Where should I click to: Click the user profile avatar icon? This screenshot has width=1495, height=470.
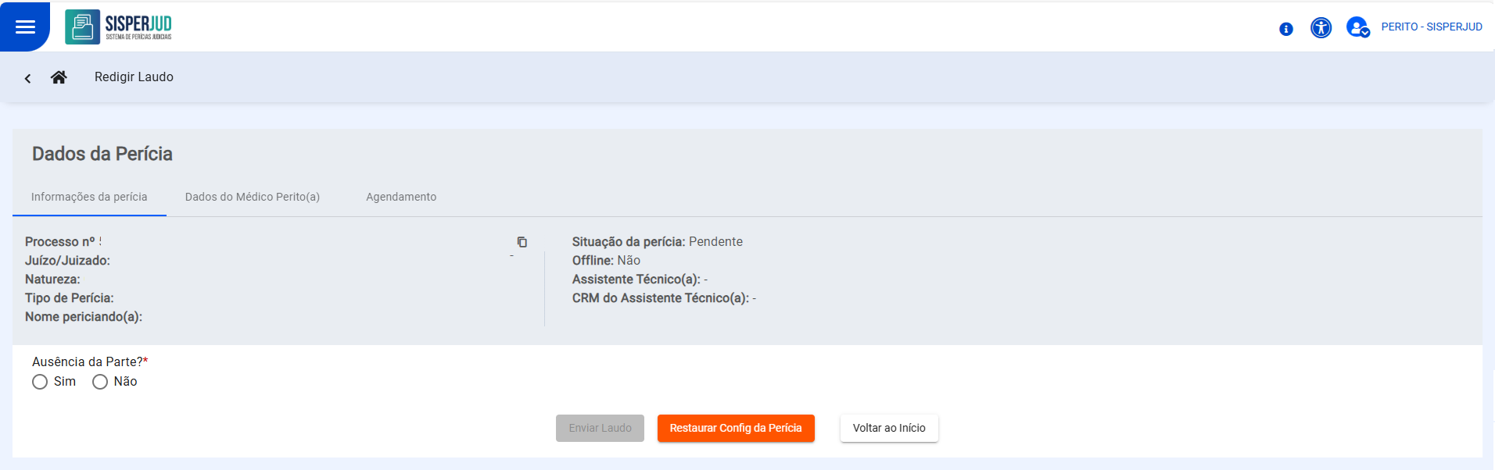pyautogui.click(x=1356, y=26)
